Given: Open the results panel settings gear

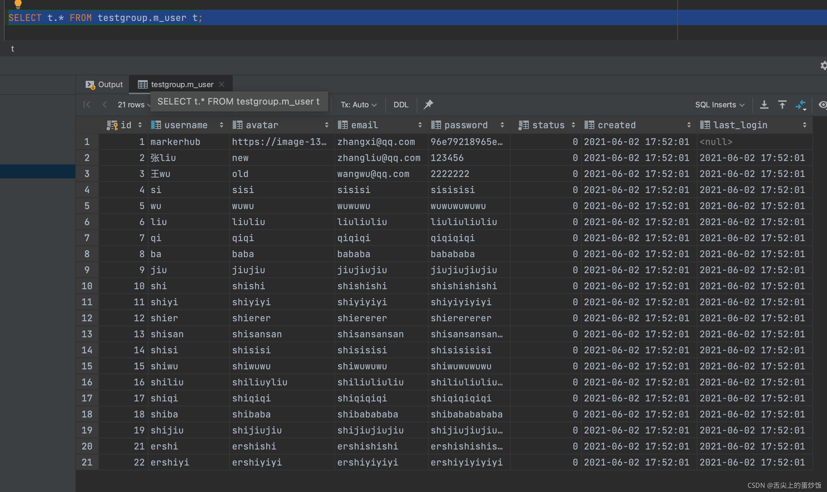Looking at the screenshot, I should pyautogui.click(x=824, y=66).
